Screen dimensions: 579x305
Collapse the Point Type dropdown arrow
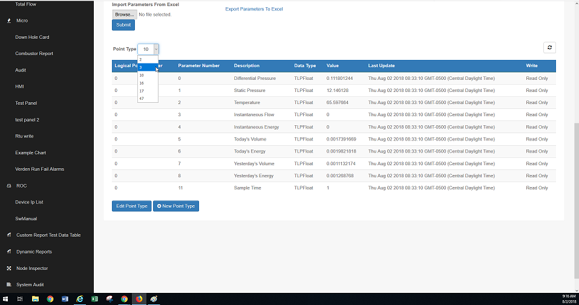point(155,49)
